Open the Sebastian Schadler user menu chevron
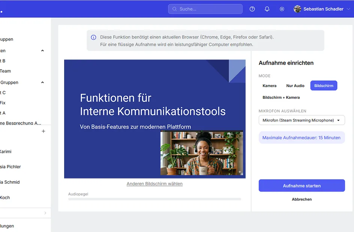The image size is (354, 232). (348, 9)
